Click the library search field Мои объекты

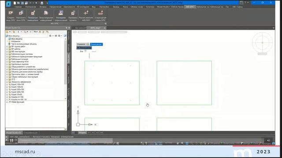27,36
